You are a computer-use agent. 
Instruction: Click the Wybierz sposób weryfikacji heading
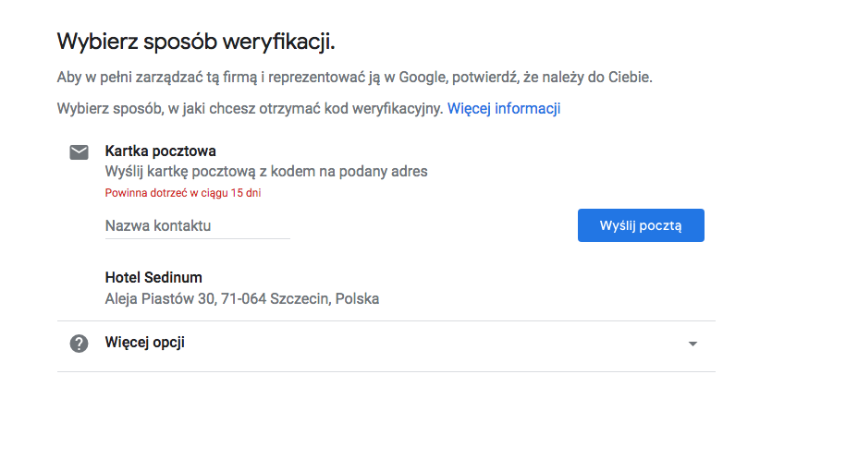pos(196,42)
